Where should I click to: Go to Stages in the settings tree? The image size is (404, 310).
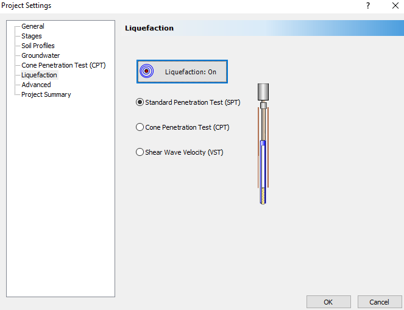(32, 37)
